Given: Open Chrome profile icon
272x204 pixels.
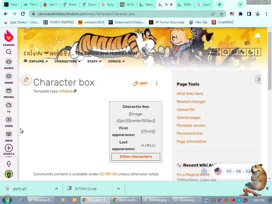Looking at the screenshot, I should (258, 14).
